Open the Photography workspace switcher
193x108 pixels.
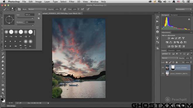click(183, 9)
